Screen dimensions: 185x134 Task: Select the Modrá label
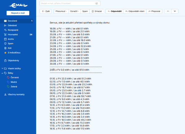pos(14,82)
